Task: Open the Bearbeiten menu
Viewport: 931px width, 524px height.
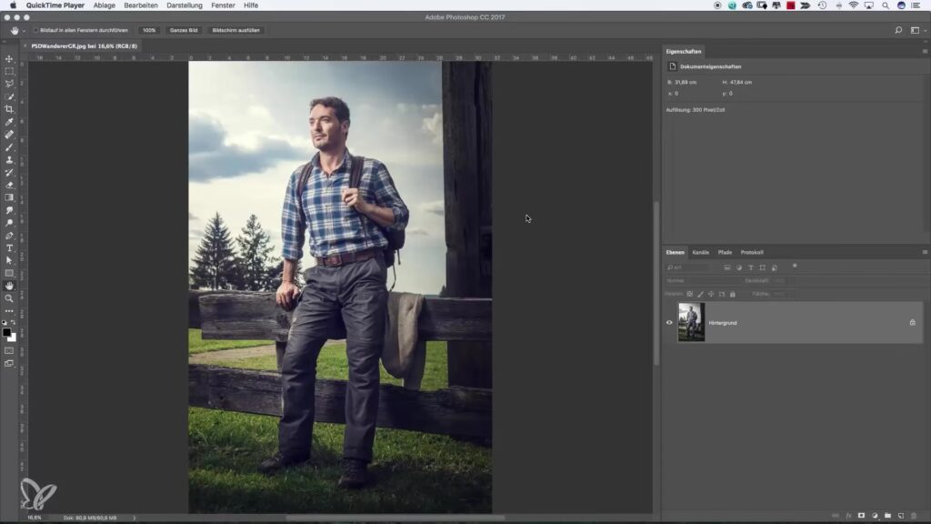Action: pos(141,5)
